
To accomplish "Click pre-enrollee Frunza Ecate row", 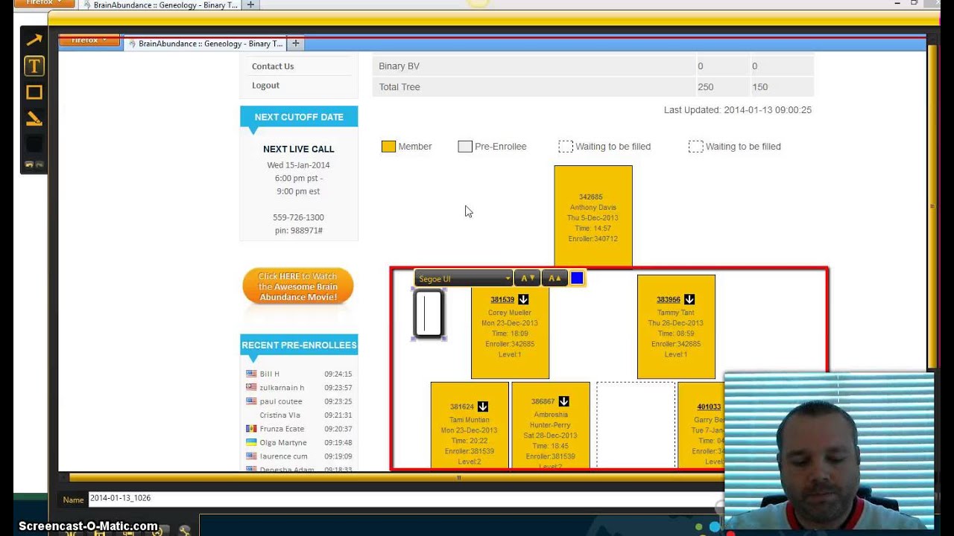I will tap(299, 429).
